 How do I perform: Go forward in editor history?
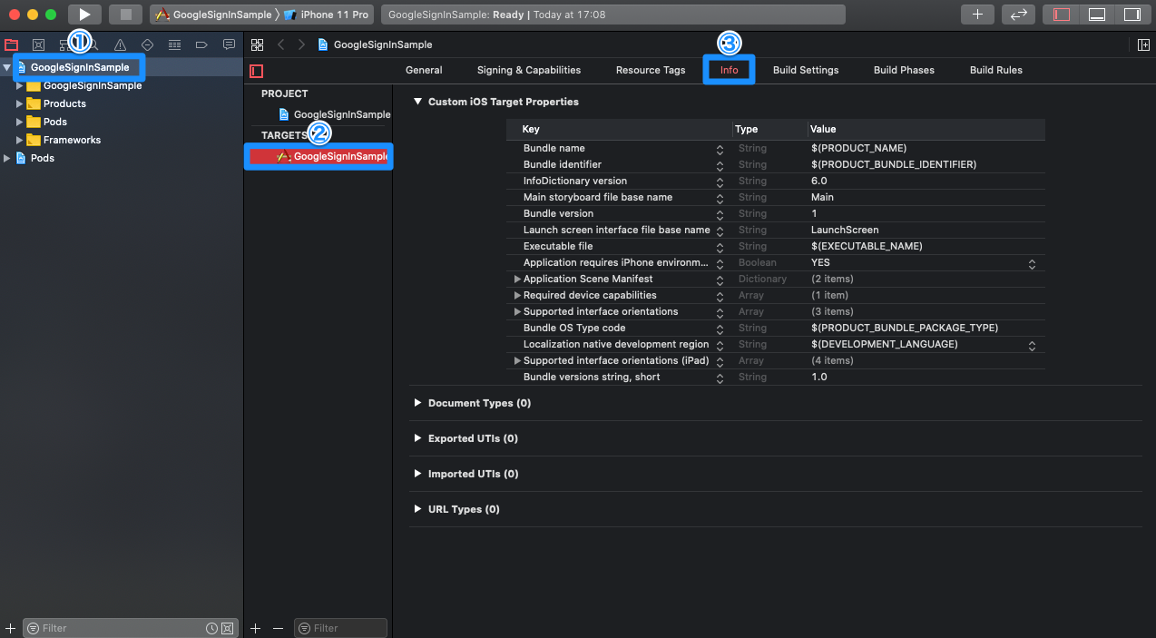[301, 44]
